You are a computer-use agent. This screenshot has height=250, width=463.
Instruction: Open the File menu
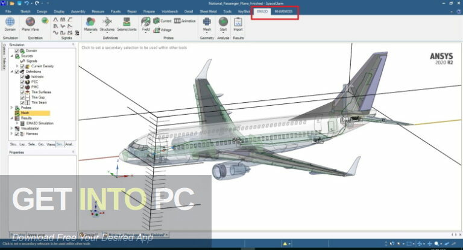[8, 11]
